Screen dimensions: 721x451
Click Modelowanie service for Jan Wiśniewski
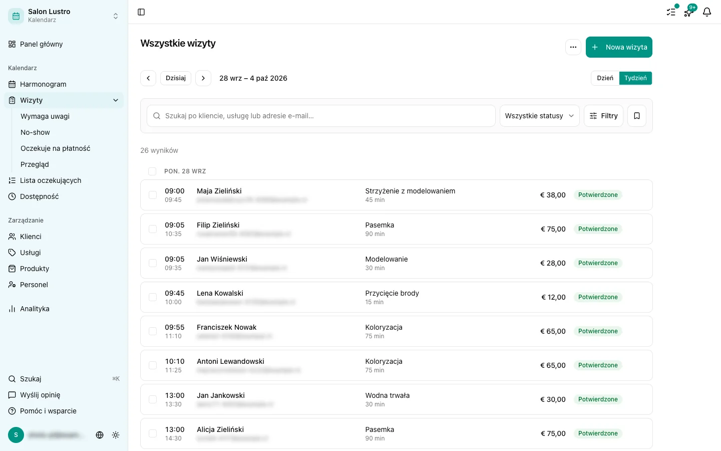(x=387, y=259)
